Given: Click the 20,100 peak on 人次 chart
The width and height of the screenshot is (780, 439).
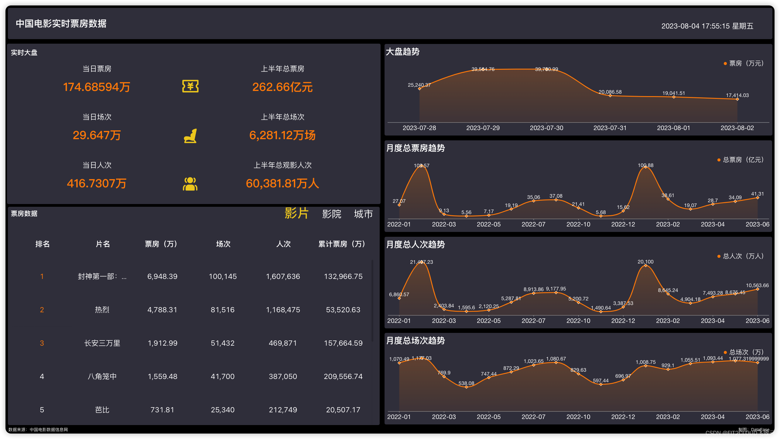Looking at the screenshot, I should (645, 266).
